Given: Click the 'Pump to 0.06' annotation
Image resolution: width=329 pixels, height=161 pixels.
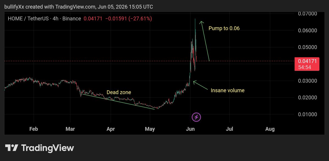Looking at the screenshot, I should pos(224,28).
